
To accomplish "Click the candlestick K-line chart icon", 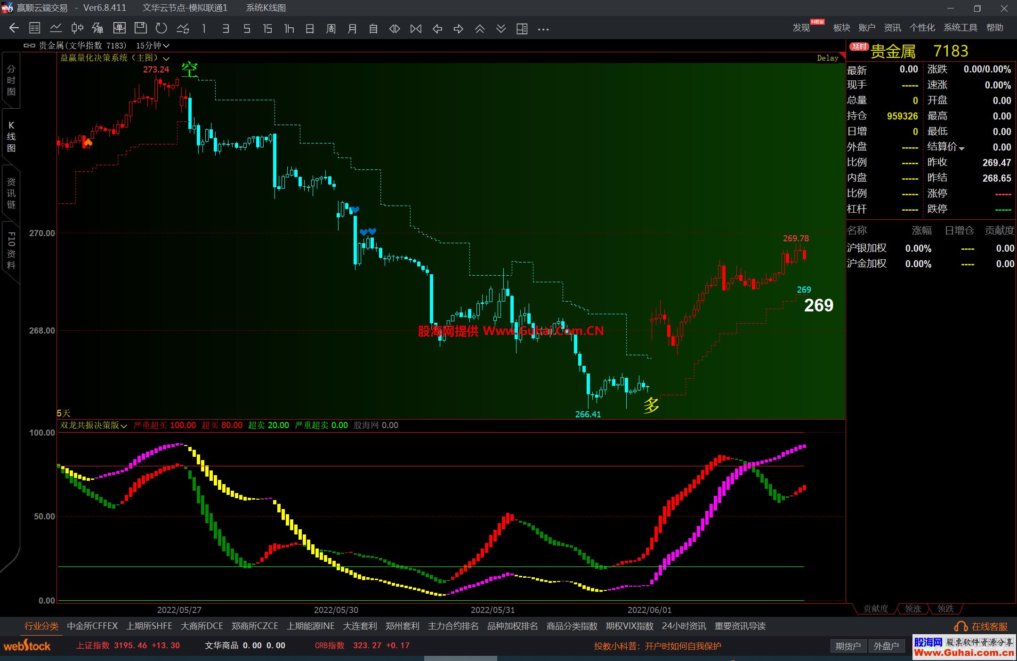I will click(77, 29).
